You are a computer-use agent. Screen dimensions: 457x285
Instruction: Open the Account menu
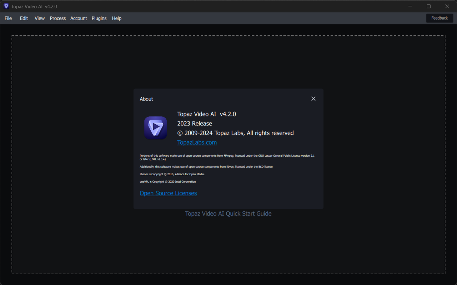(x=79, y=18)
